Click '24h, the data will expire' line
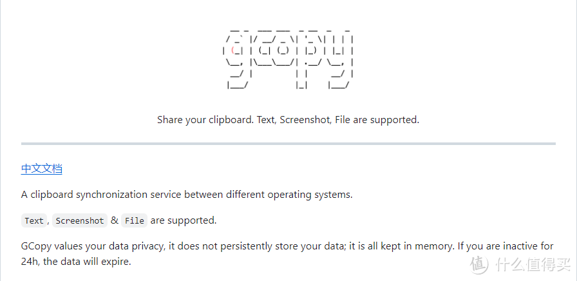Viewport: 577px width, 281px height. 76,262
